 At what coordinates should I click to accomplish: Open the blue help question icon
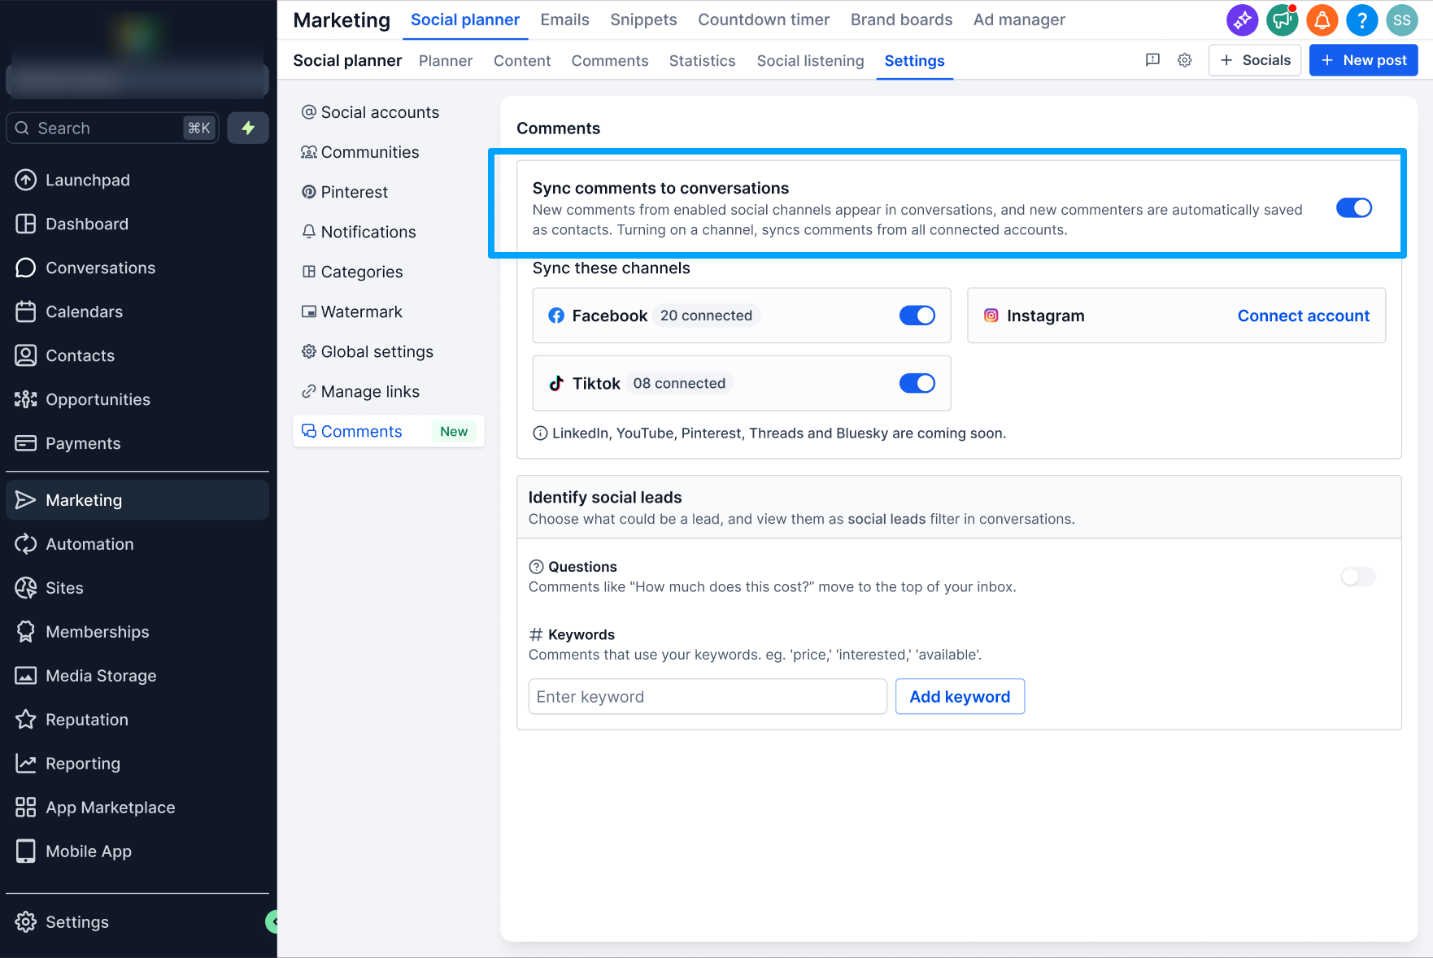(x=1361, y=20)
